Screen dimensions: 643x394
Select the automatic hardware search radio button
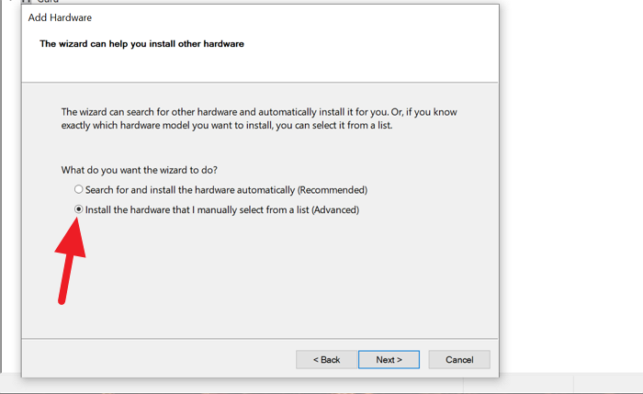coord(79,190)
